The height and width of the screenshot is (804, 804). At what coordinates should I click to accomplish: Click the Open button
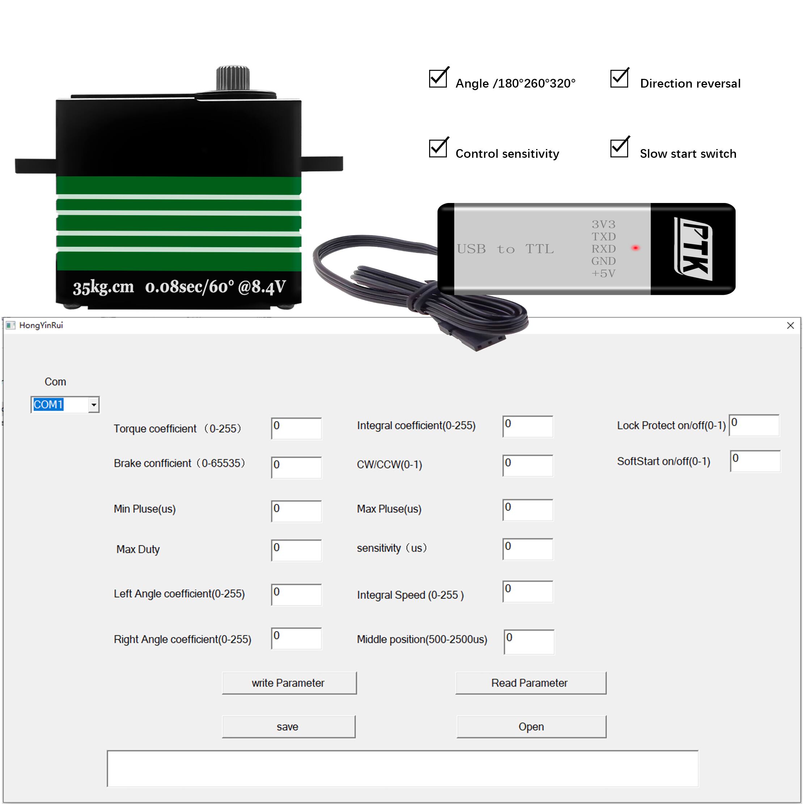(x=531, y=727)
